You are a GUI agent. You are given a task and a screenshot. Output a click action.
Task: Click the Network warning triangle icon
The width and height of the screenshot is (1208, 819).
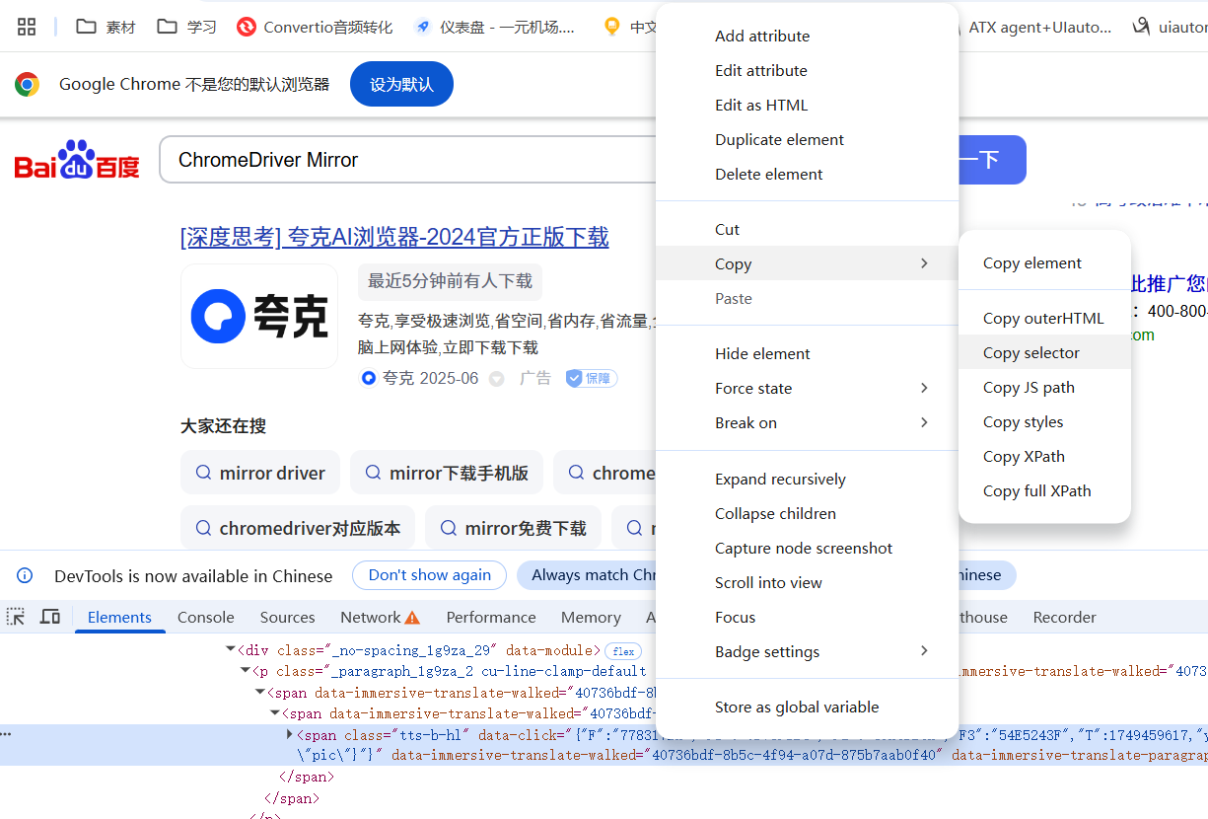[414, 617]
